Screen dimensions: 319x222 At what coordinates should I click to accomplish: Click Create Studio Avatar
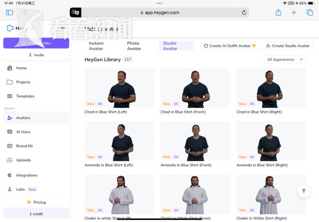click(288, 46)
